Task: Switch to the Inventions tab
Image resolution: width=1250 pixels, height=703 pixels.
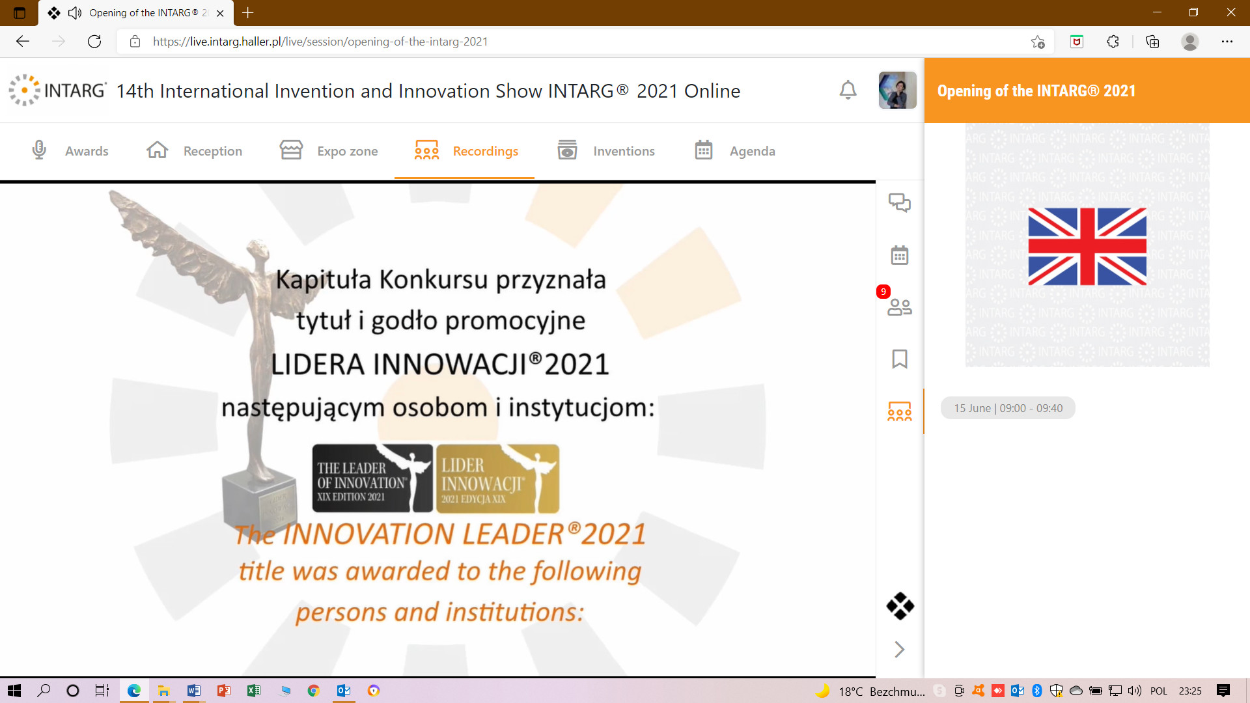Action: pos(606,151)
